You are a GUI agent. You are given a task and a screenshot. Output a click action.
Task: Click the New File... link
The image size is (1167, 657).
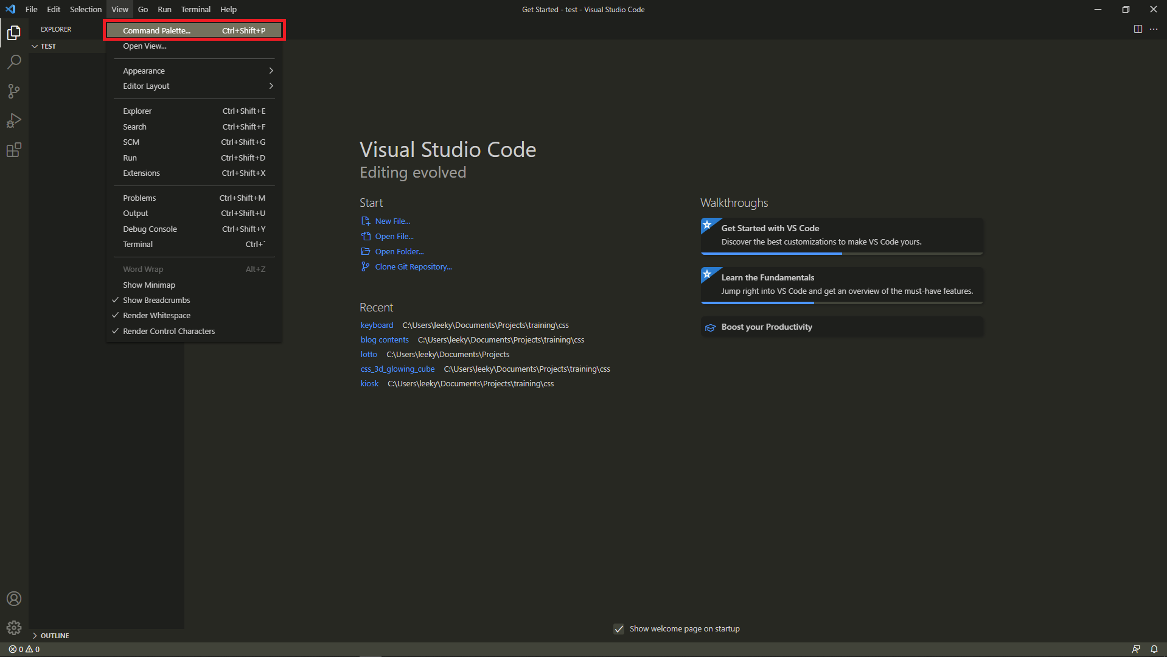click(x=392, y=221)
